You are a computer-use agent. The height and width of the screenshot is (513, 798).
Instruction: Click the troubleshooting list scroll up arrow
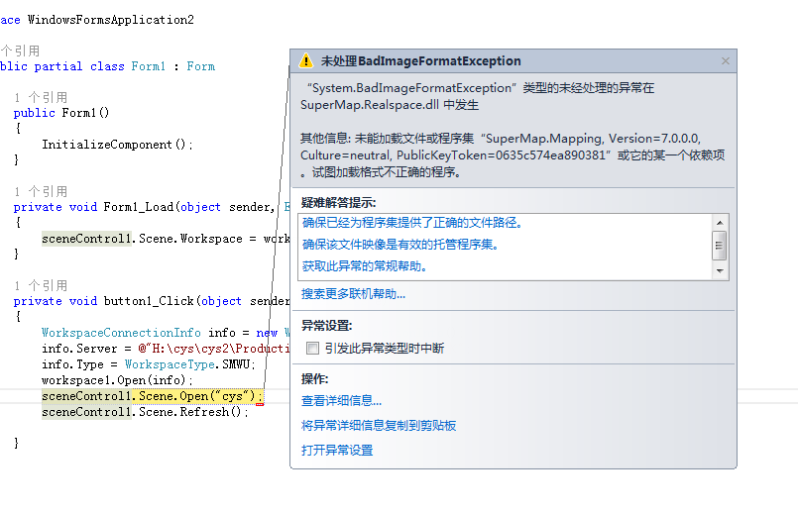[721, 221]
